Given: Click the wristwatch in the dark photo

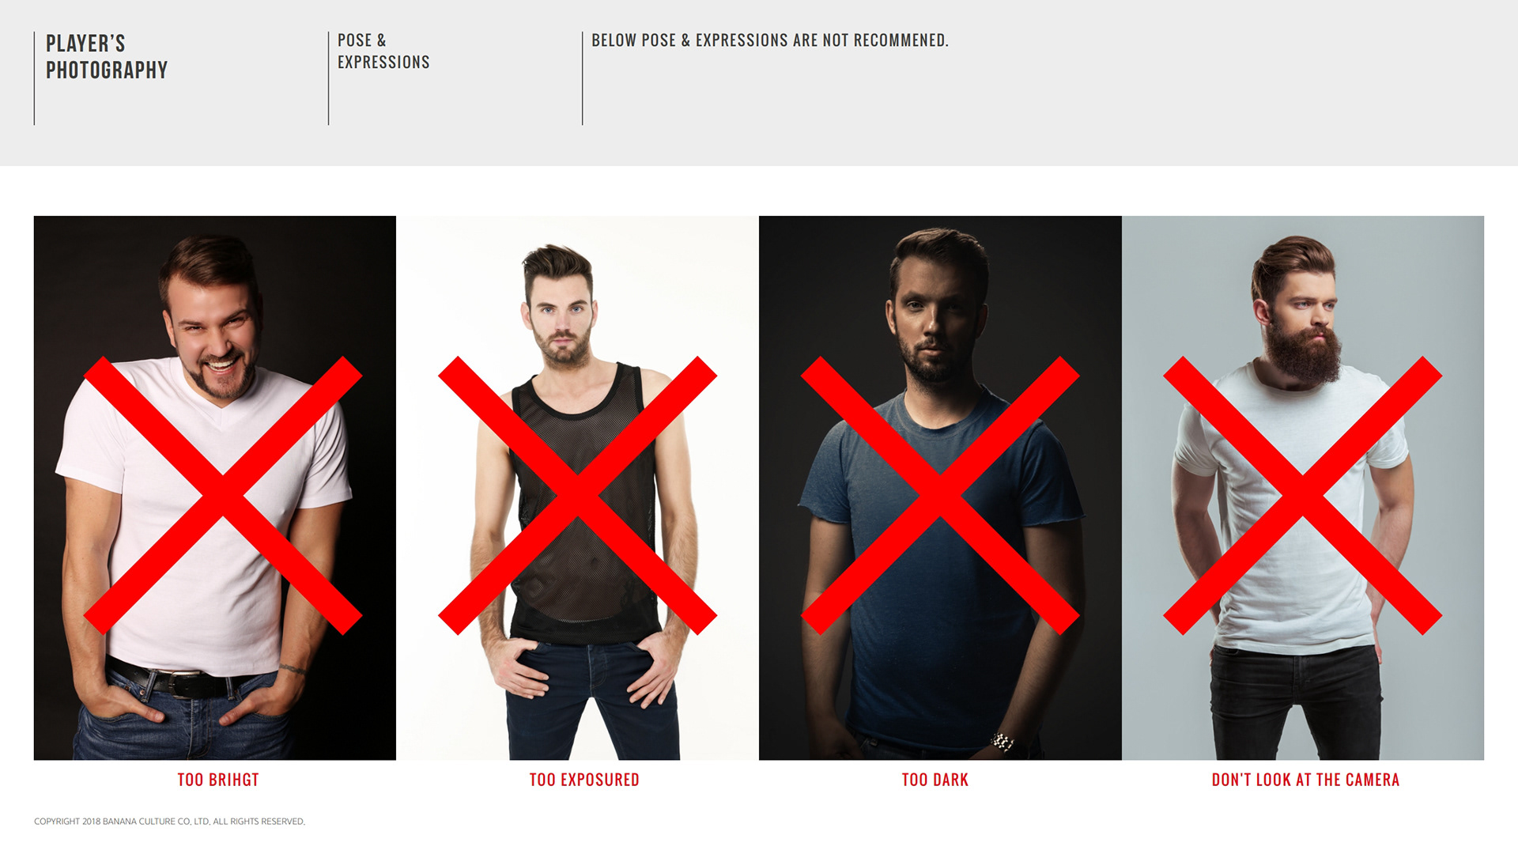Looking at the screenshot, I should pos(1003,742).
